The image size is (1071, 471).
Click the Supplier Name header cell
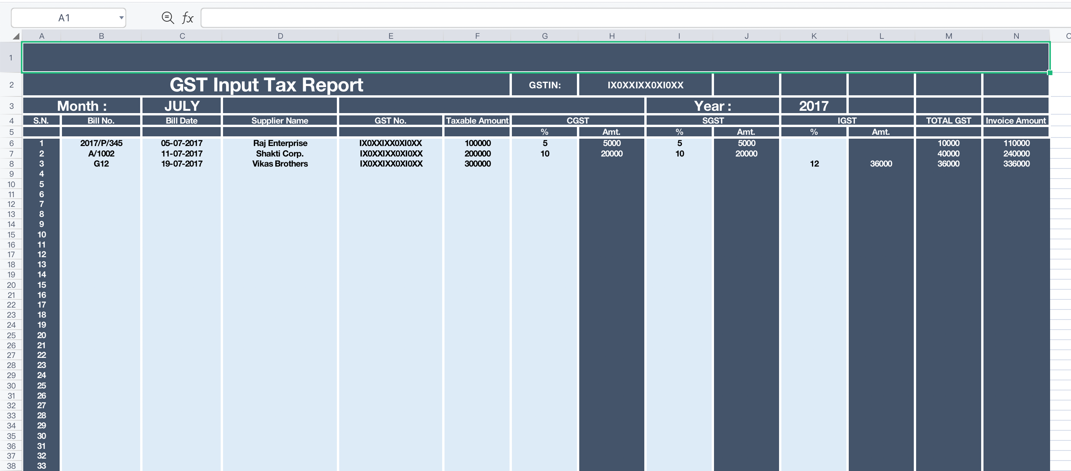280,121
